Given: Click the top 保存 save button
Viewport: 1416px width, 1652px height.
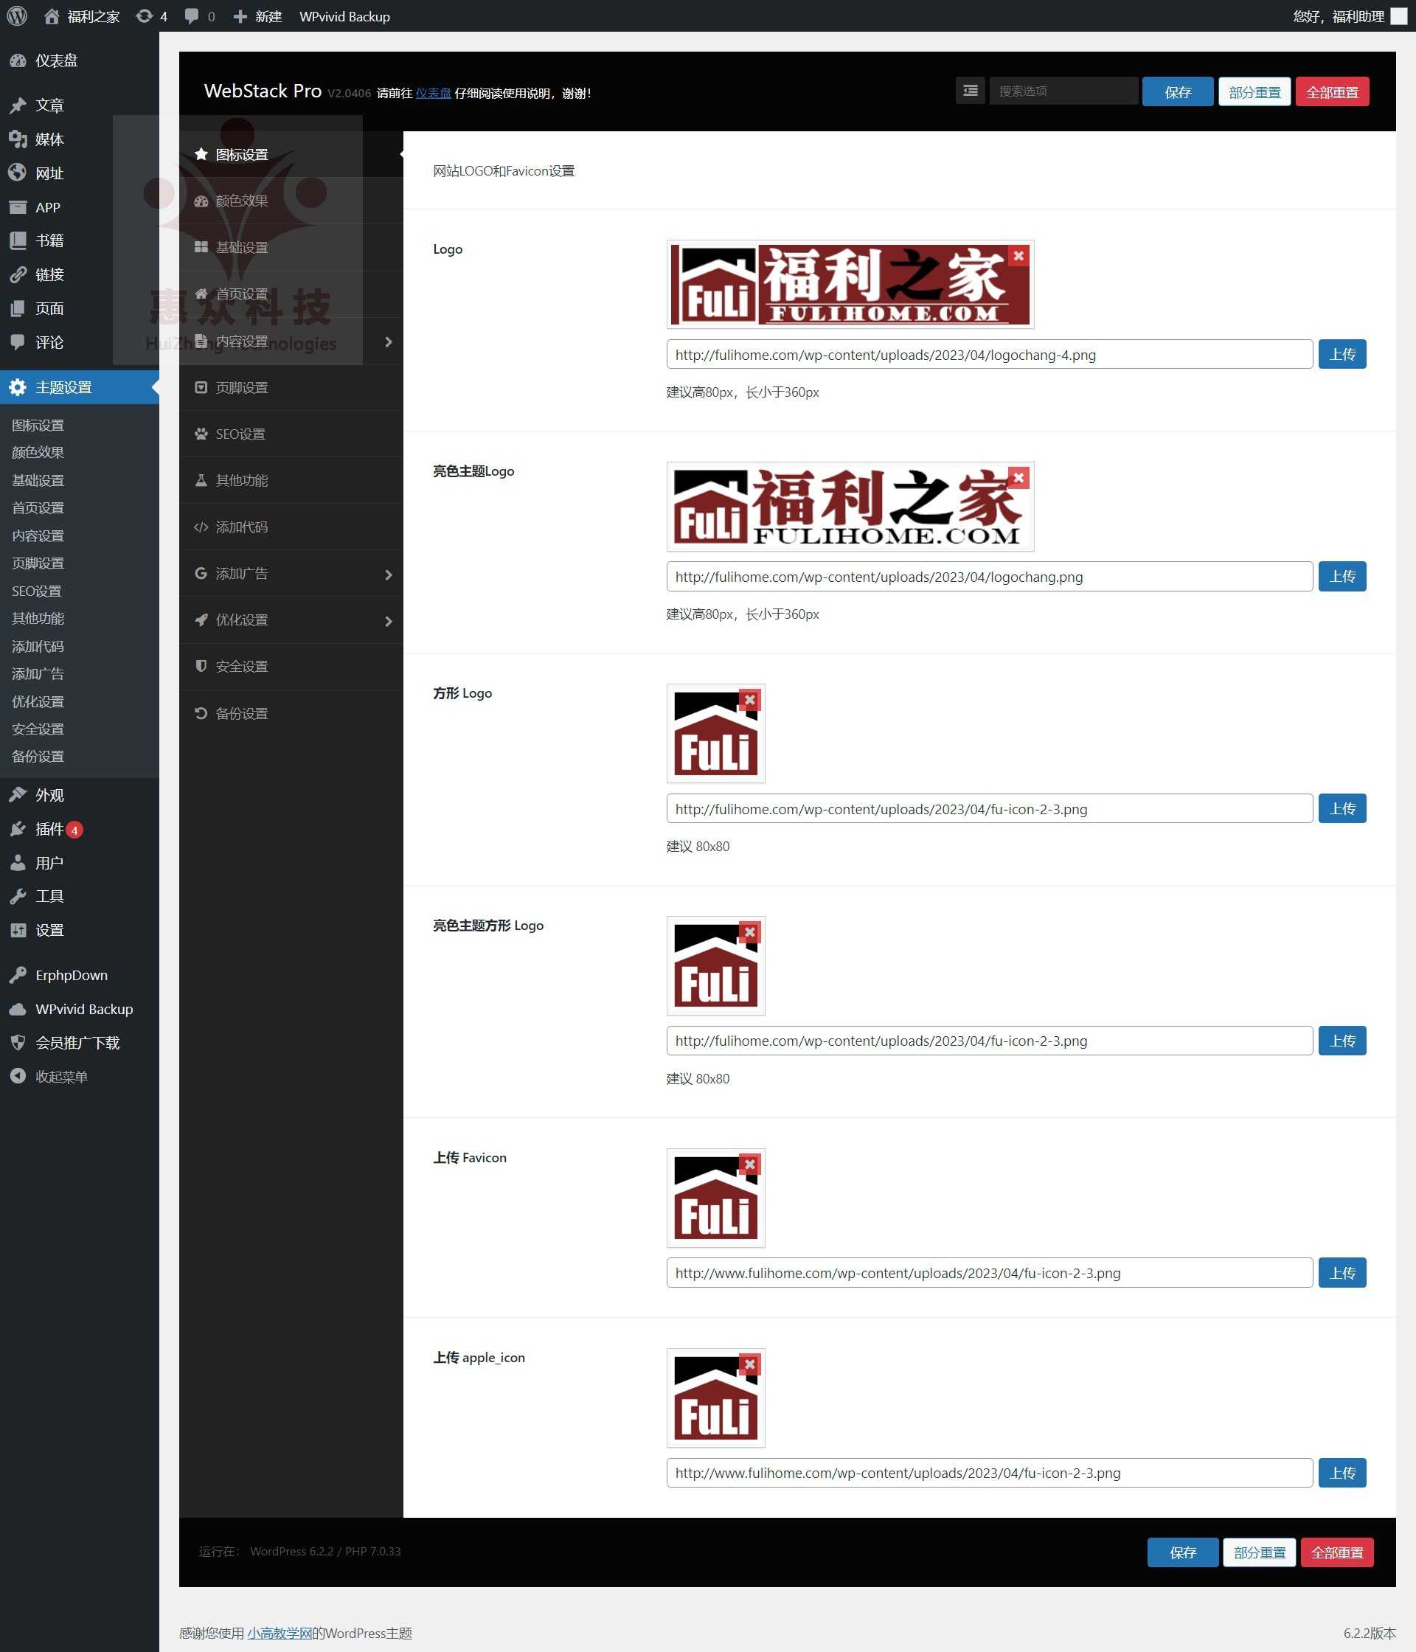Looking at the screenshot, I should tap(1178, 91).
